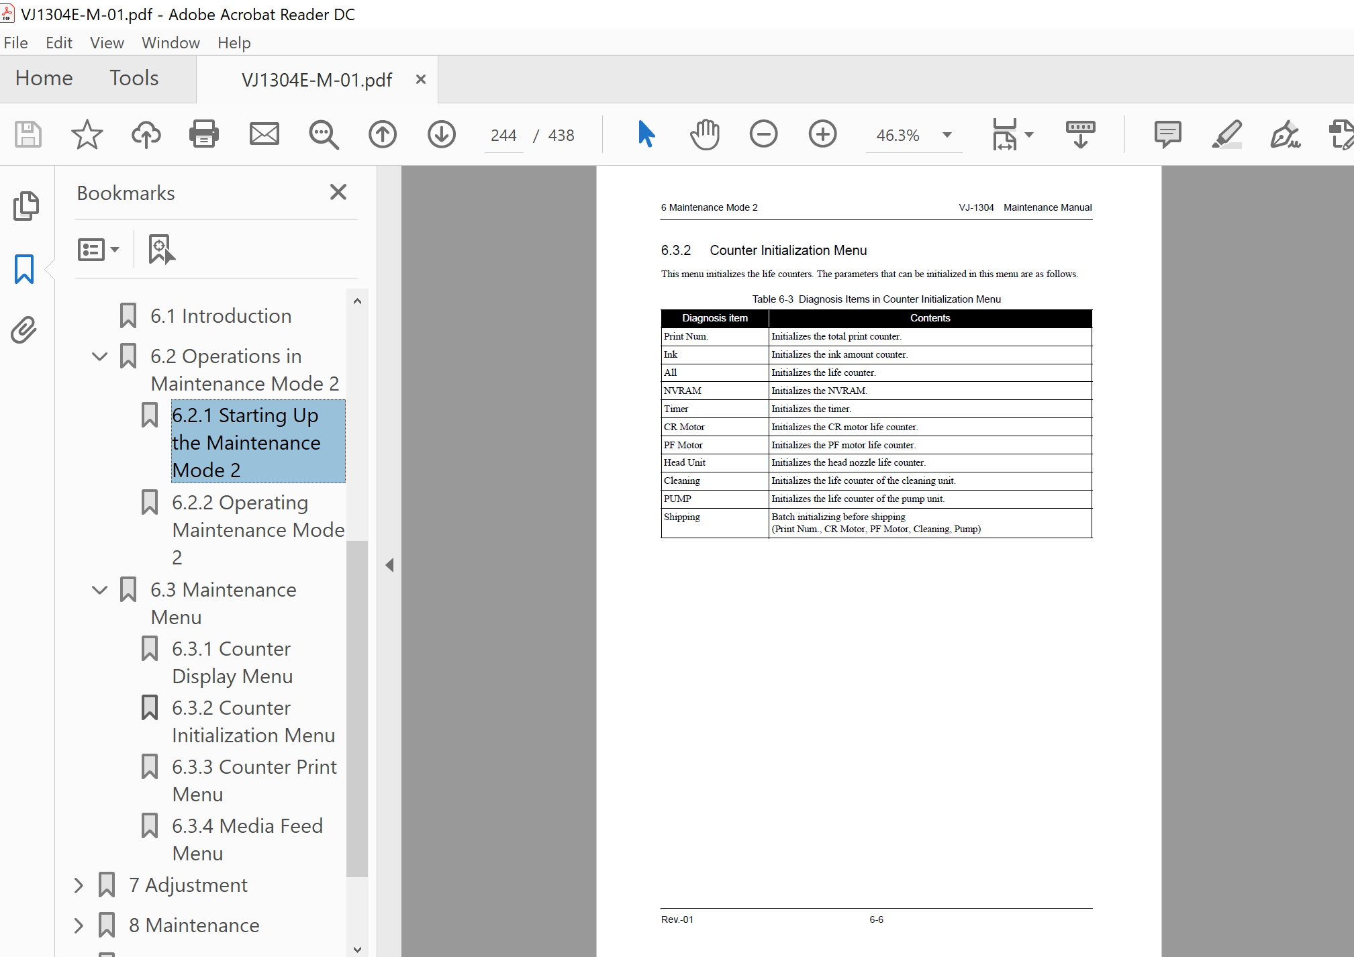Open 6.3.2 Counter Initialization Menu bookmark

click(x=253, y=721)
